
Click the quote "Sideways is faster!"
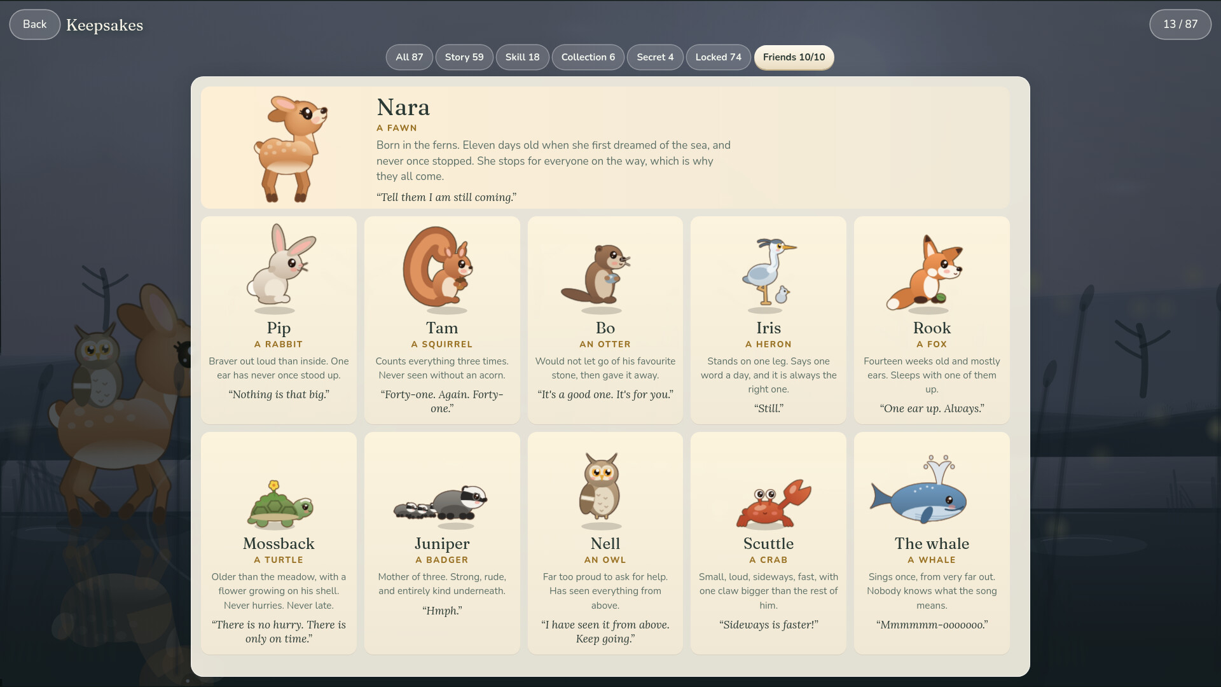pos(769,625)
